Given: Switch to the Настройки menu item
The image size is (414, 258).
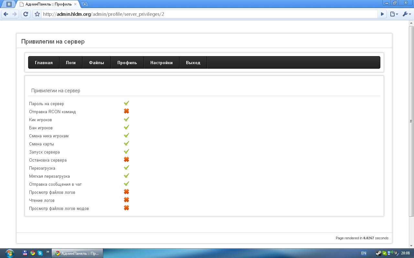Looking at the screenshot, I should 161,63.
